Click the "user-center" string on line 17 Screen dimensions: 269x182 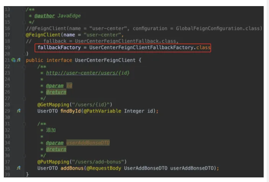102,35
